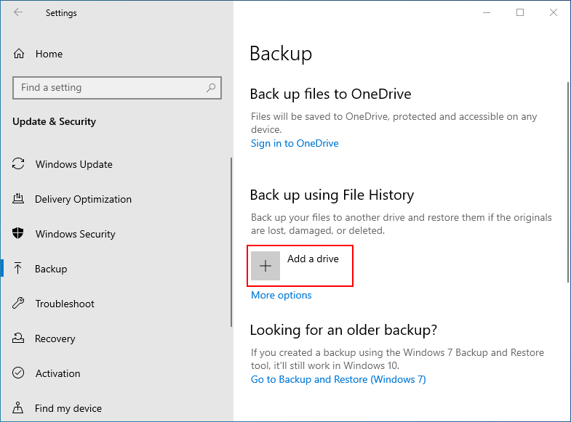Open More options link

point(281,295)
